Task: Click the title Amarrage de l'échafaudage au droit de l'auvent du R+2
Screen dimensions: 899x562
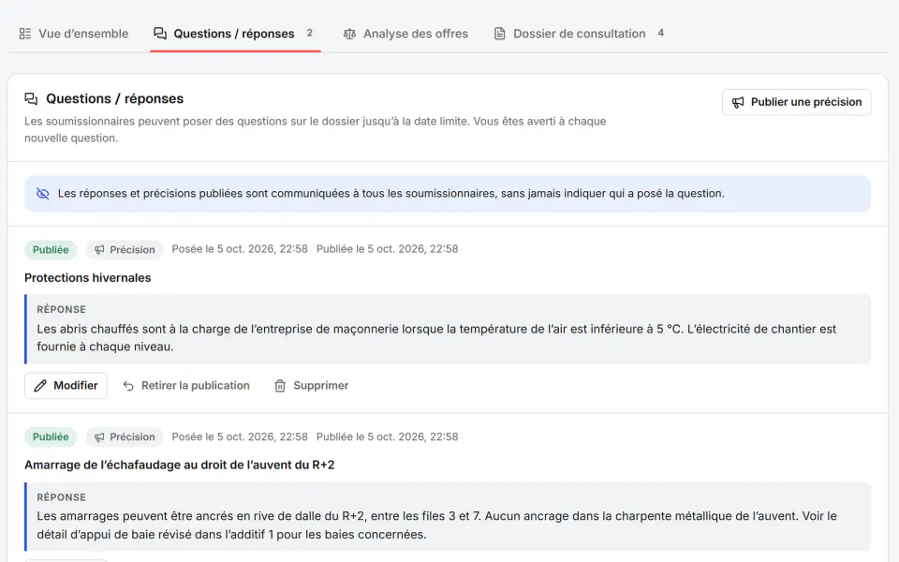Action: (180, 466)
